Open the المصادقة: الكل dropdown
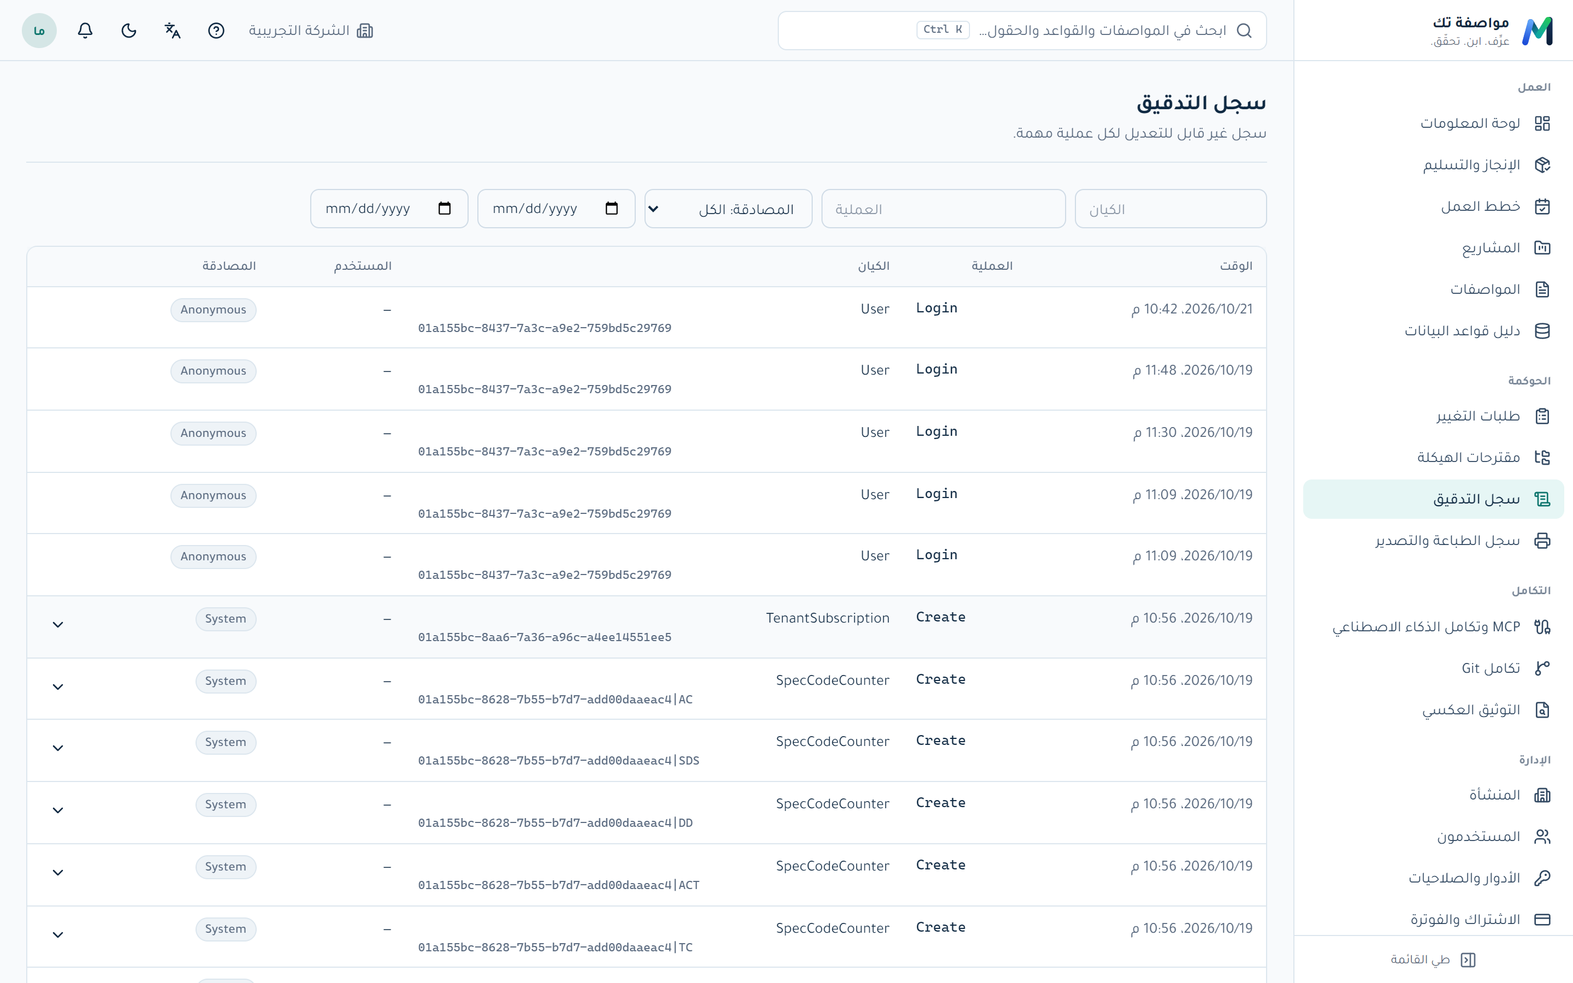Screen dimensions: 1573x983 [728, 209]
